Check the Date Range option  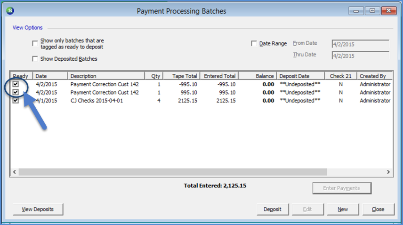pos(254,43)
